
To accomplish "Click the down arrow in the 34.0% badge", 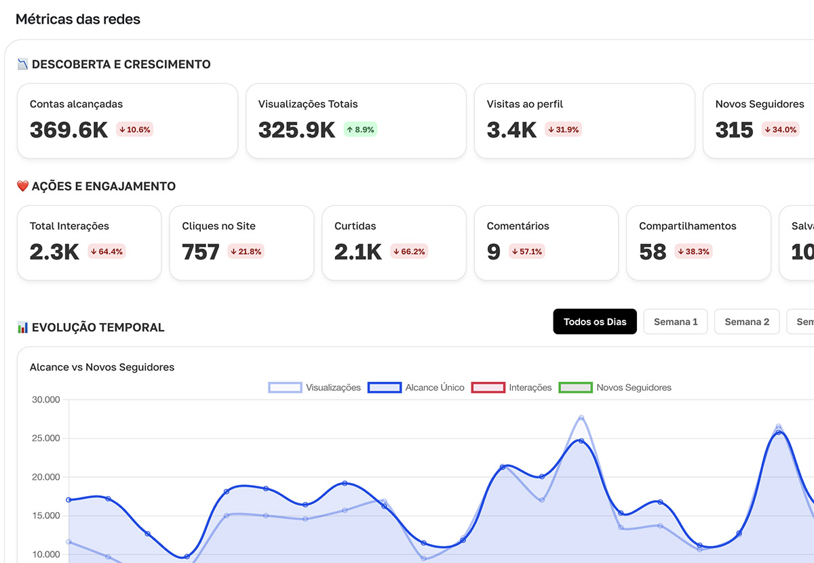I will click(x=768, y=129).
